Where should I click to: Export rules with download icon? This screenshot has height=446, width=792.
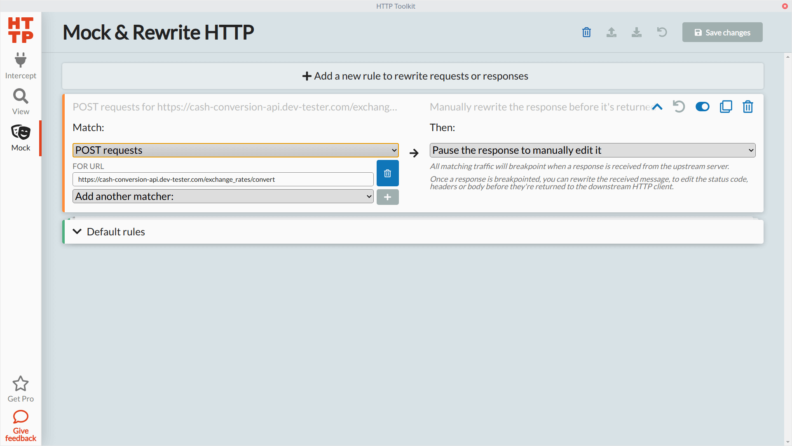(637, 32)
